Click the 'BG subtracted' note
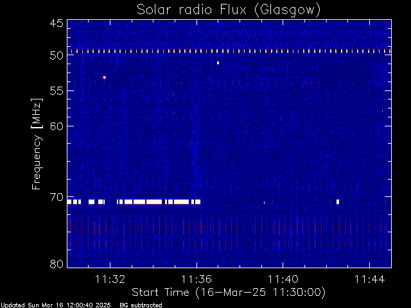 click(x=141, y=305)
